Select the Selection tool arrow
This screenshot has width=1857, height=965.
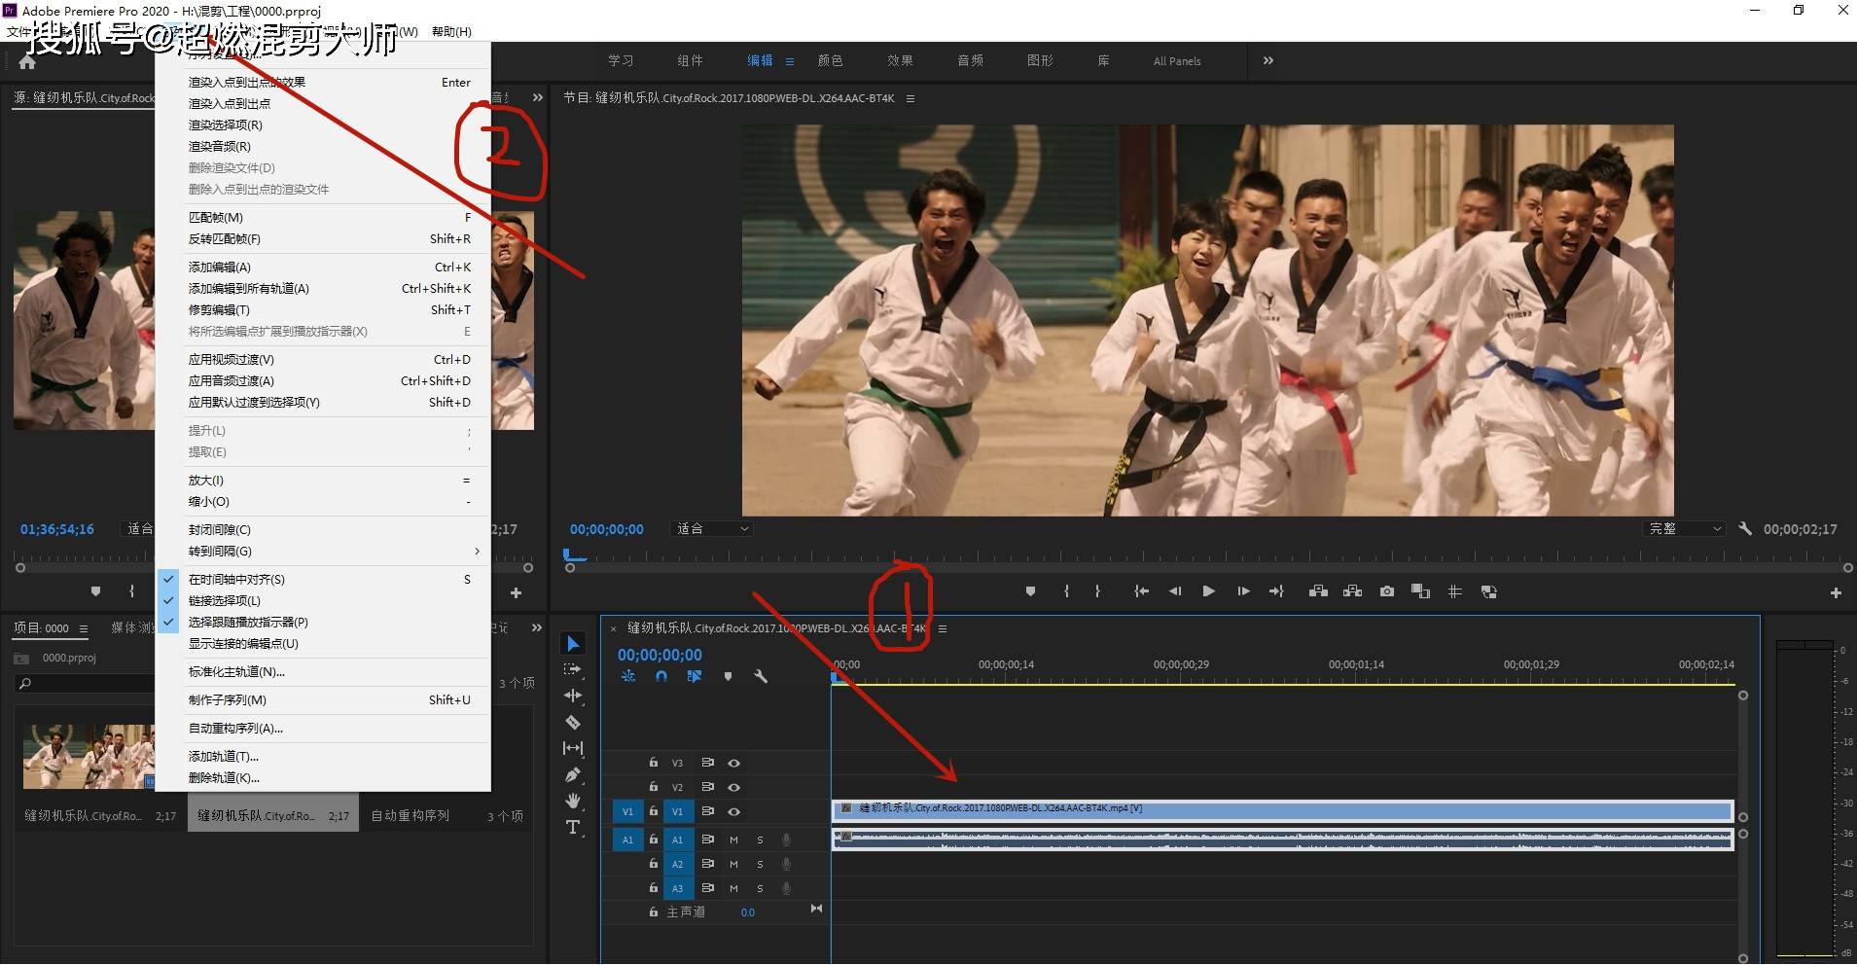(x=573, y=644)
